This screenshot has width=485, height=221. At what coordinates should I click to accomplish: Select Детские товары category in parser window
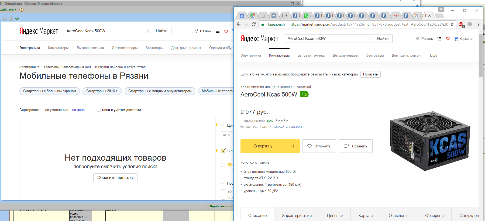pos(125,48)
